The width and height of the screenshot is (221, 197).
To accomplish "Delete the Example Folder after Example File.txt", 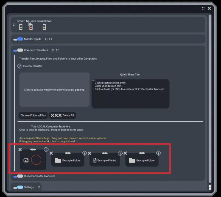I will click(125, 153).
